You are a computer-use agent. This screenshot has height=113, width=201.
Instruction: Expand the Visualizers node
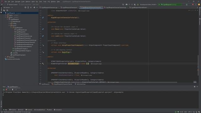[6, 57]
